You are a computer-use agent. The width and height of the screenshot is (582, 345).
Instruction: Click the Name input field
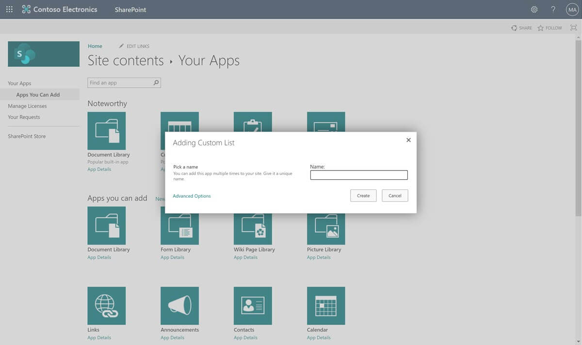359,175
